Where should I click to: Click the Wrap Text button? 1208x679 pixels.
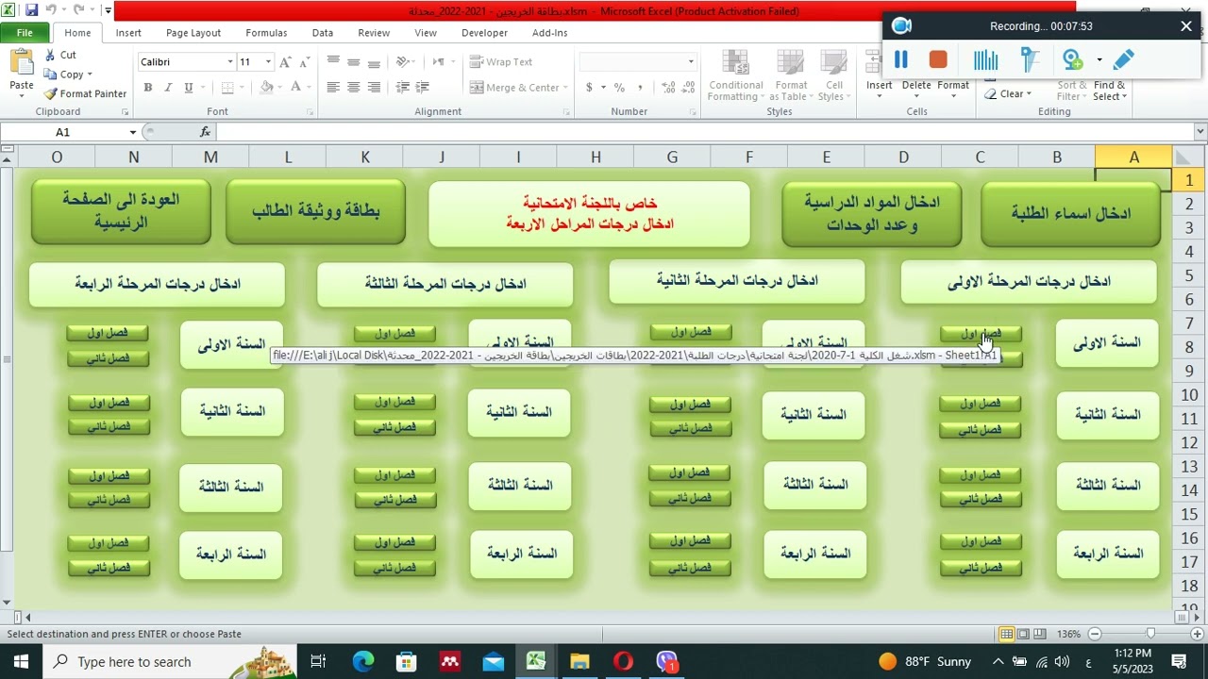501,61
